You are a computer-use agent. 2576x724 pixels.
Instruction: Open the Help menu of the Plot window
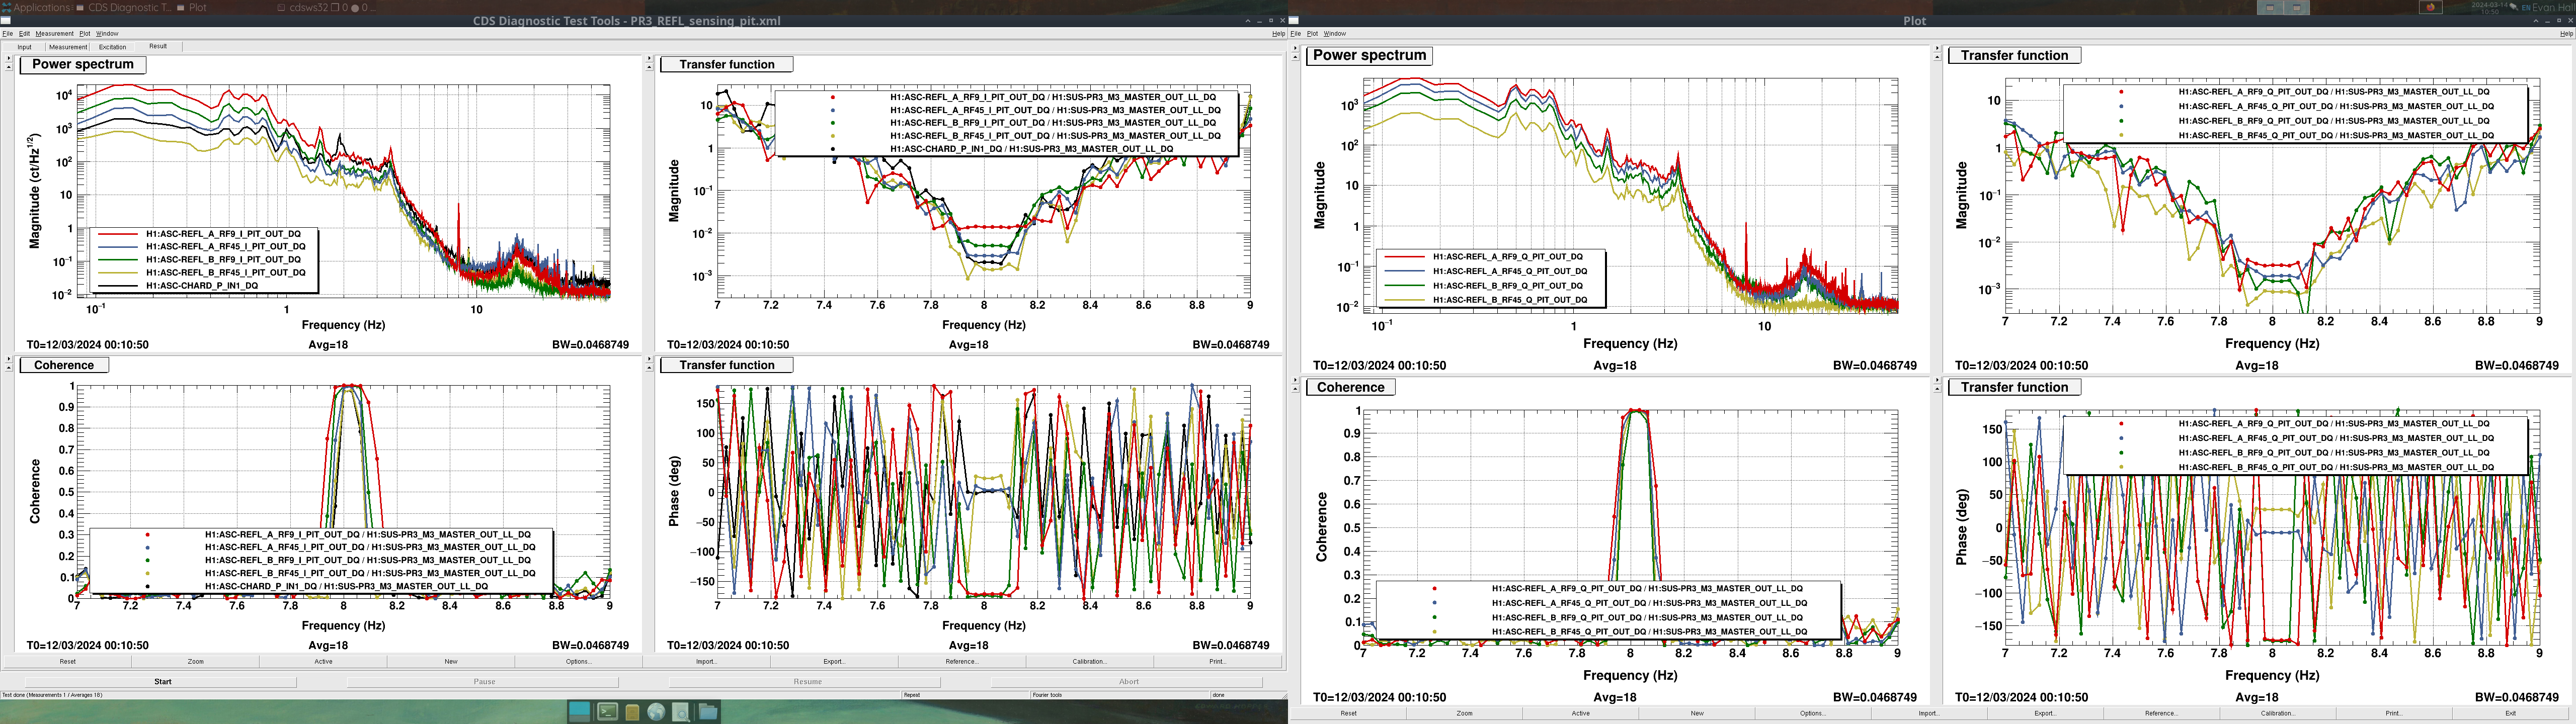coord(2566,33)
